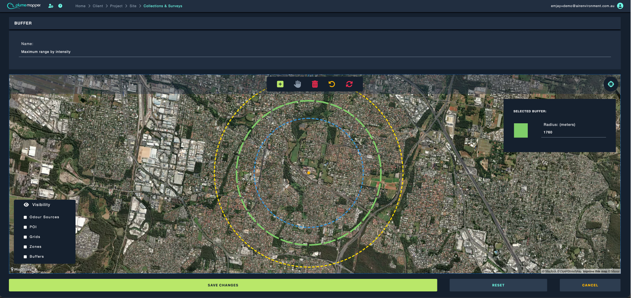Screen dimensions: 631x298
Task: Click the green add buffer plus icon
Action: (280, 84)
